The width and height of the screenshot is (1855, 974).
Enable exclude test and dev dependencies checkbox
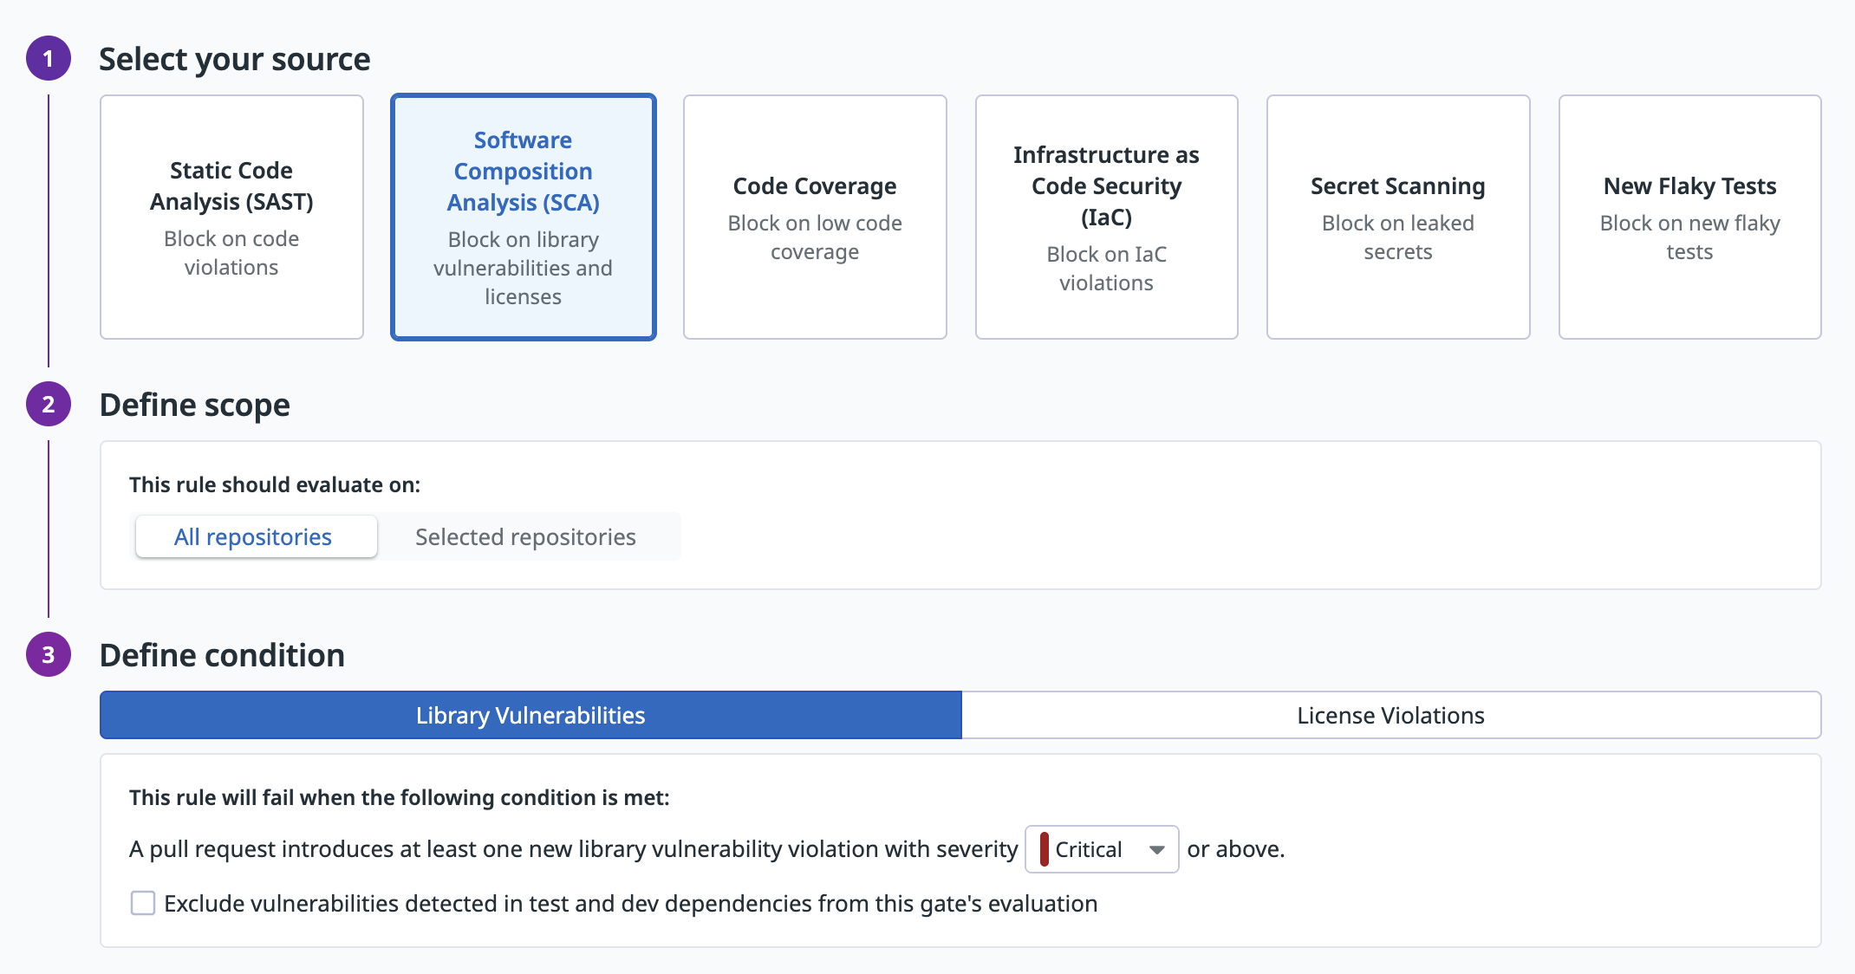143,903
